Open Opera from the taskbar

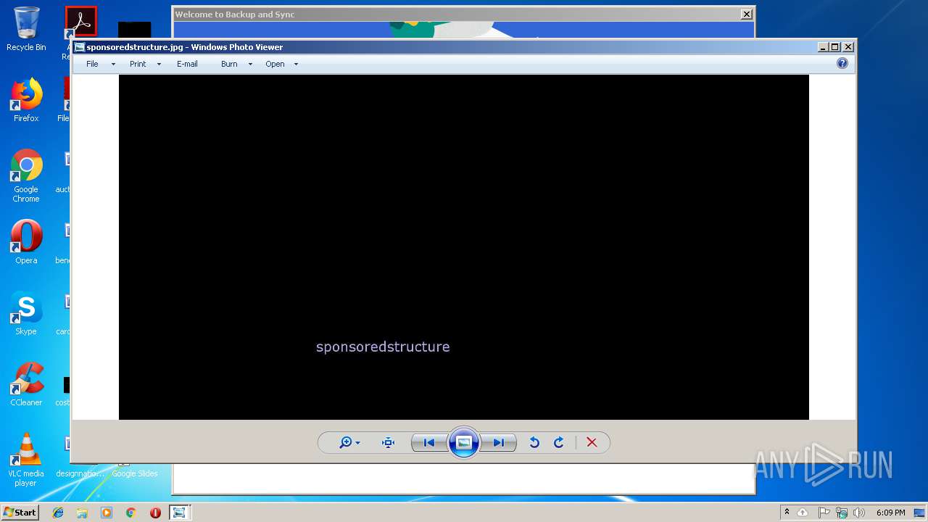click(x=155, y=513)
